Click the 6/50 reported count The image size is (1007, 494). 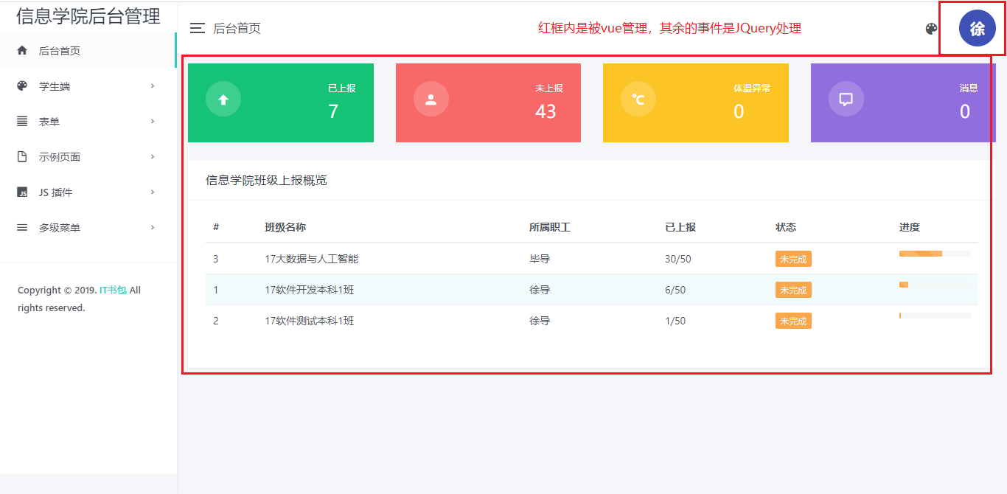coord(675,290)
